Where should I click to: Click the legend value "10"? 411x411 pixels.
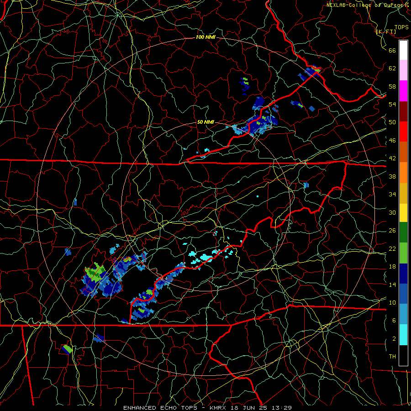tap(392, 303)
